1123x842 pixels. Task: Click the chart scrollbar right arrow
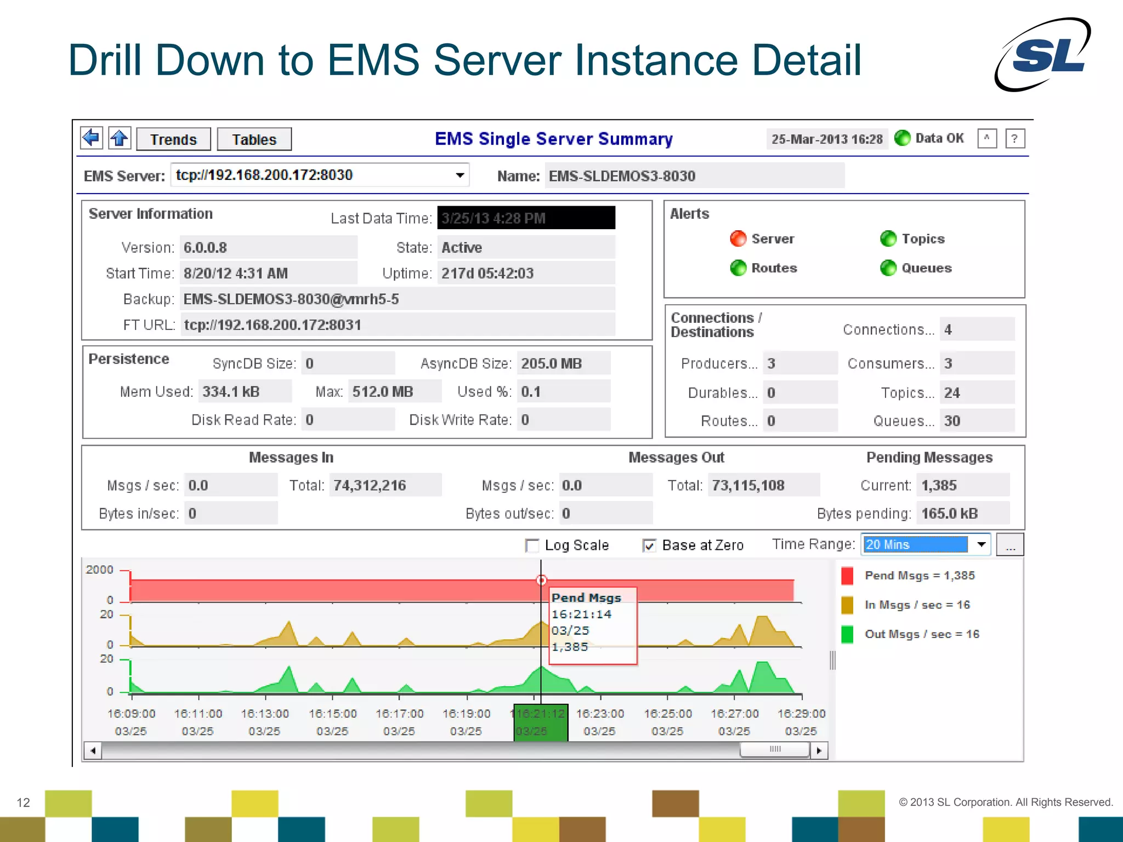click(x=819, y=750)
